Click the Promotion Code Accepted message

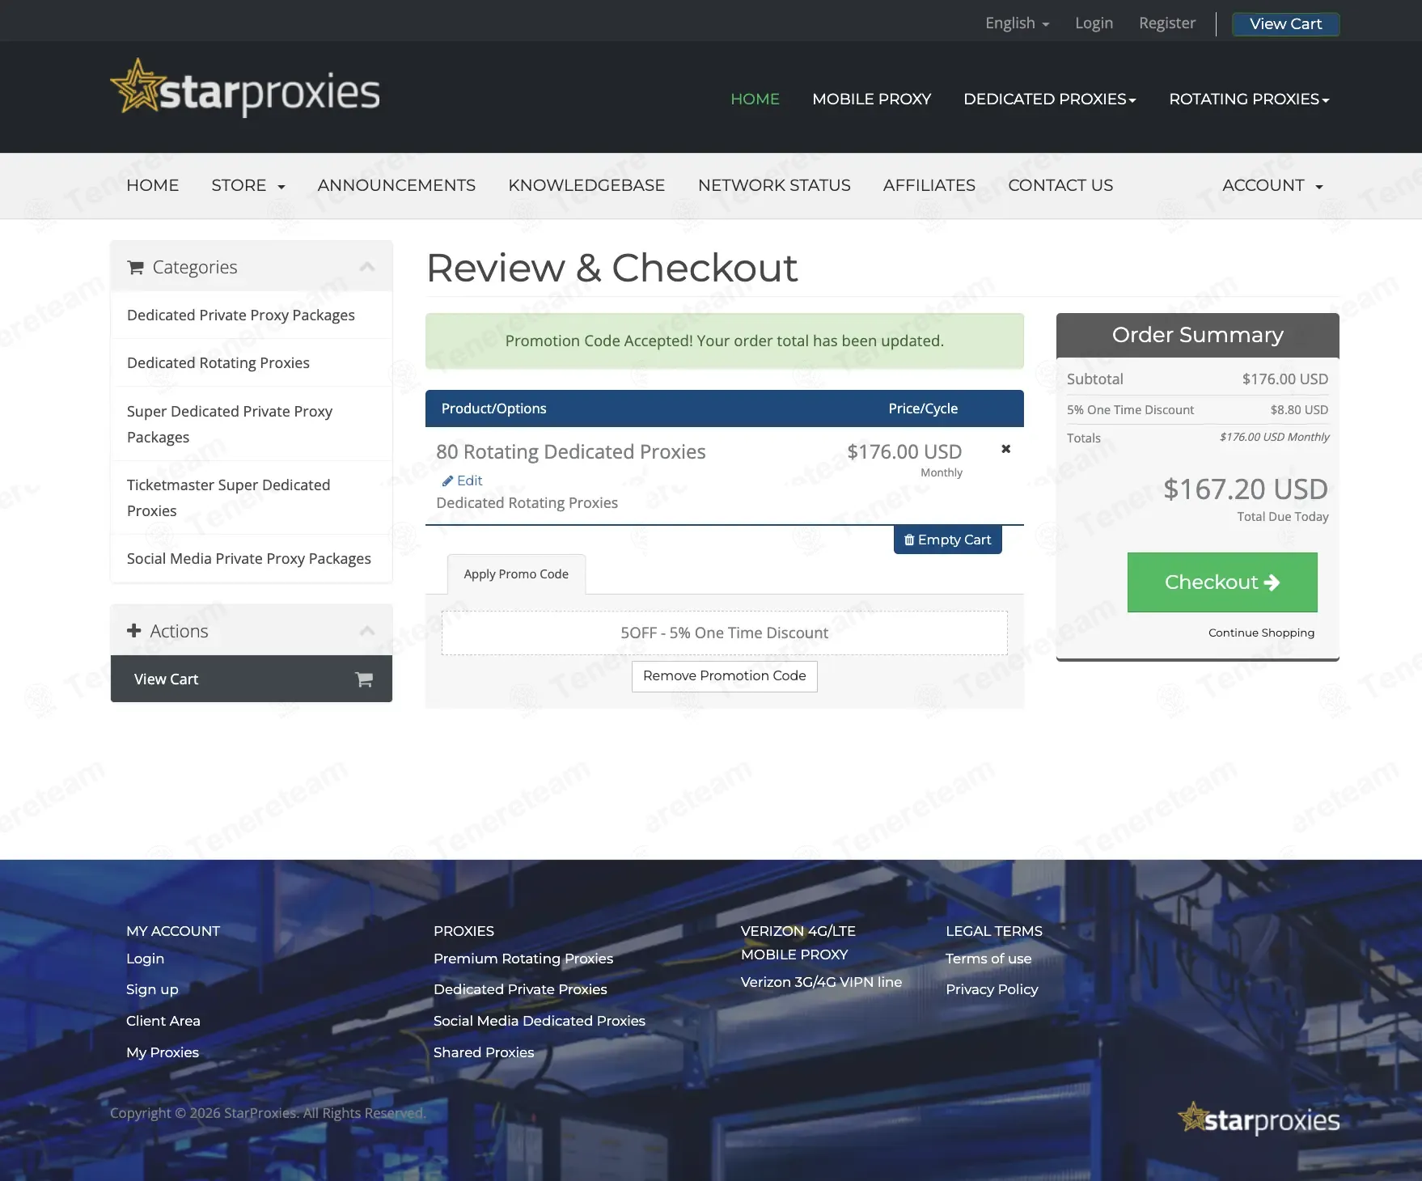point(725,341)
